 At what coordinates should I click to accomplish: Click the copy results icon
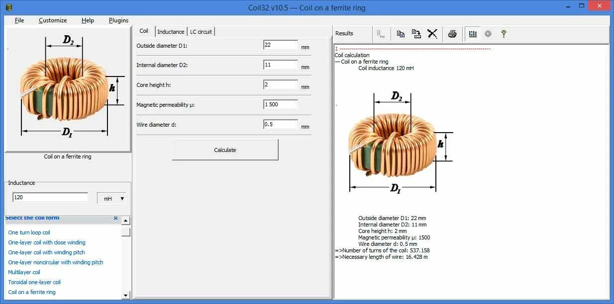coord(401,34)
